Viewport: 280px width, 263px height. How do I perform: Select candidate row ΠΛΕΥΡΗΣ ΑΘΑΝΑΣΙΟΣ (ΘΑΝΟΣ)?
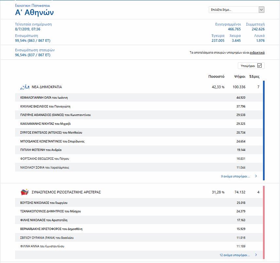(x=139, y=115)
